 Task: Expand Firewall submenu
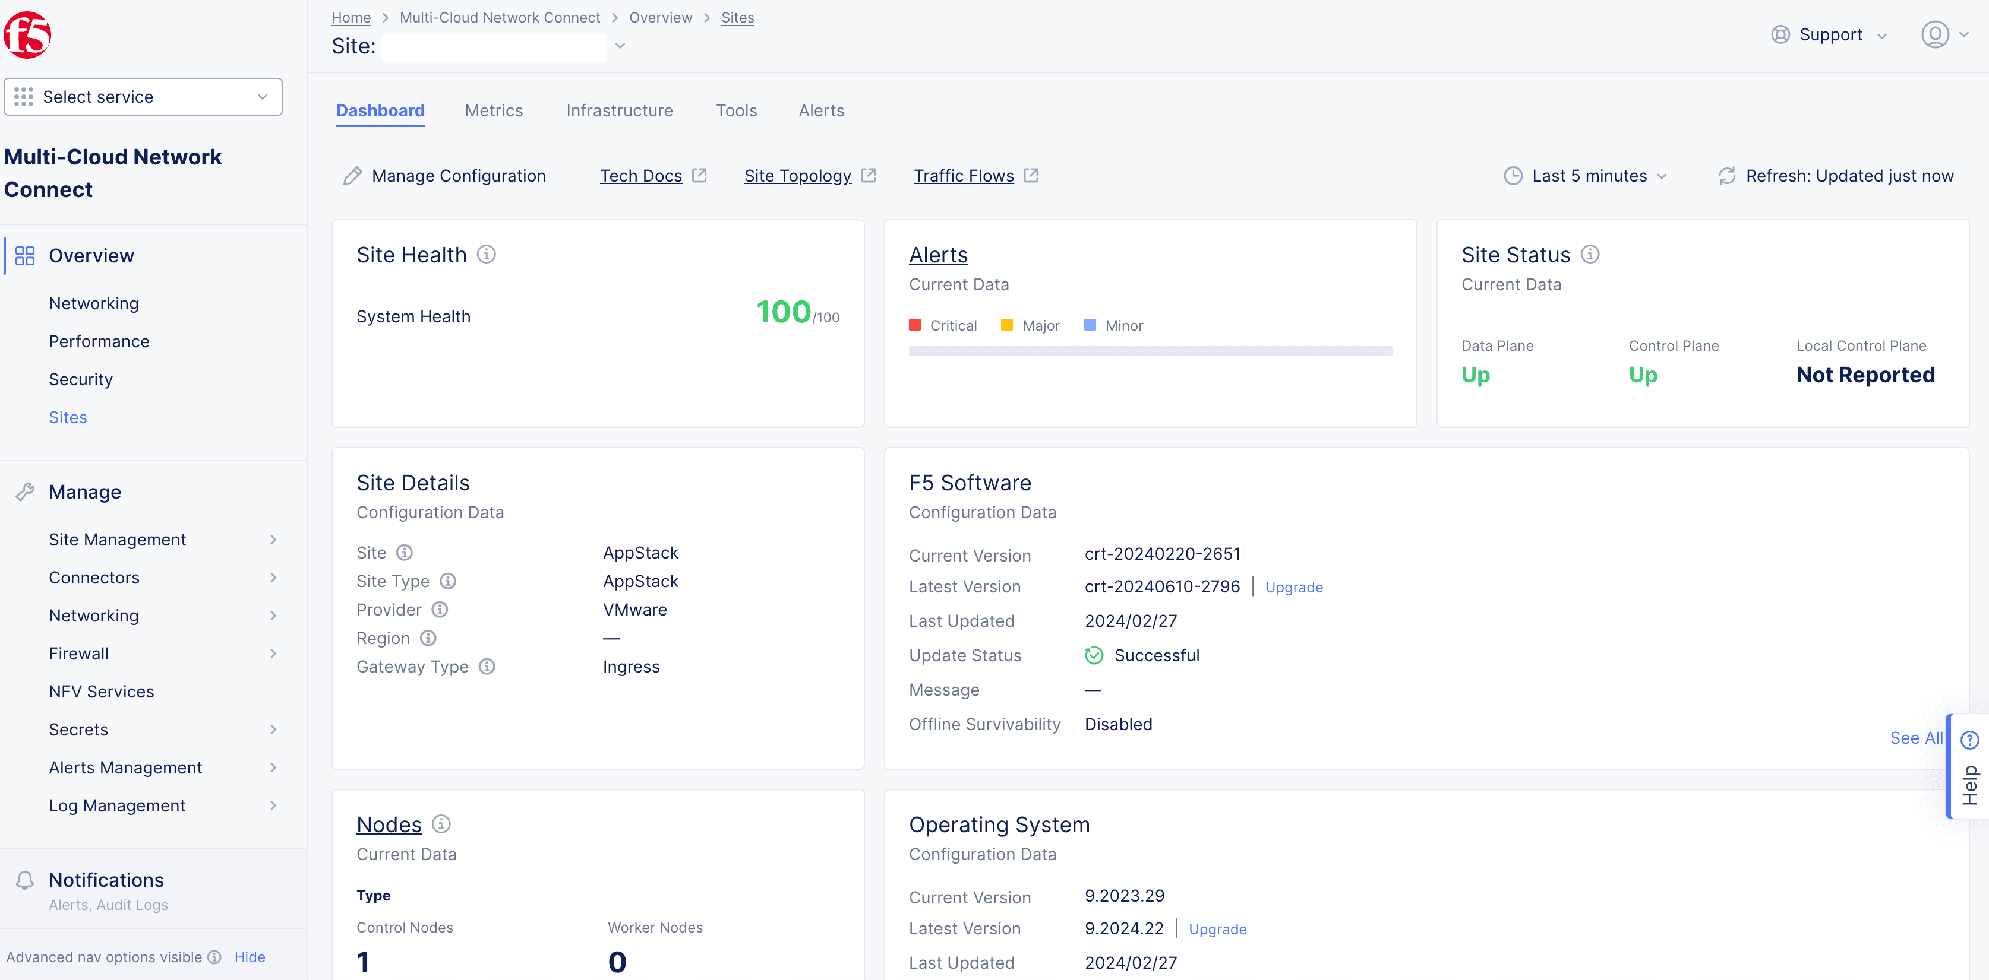pos(273,654)
